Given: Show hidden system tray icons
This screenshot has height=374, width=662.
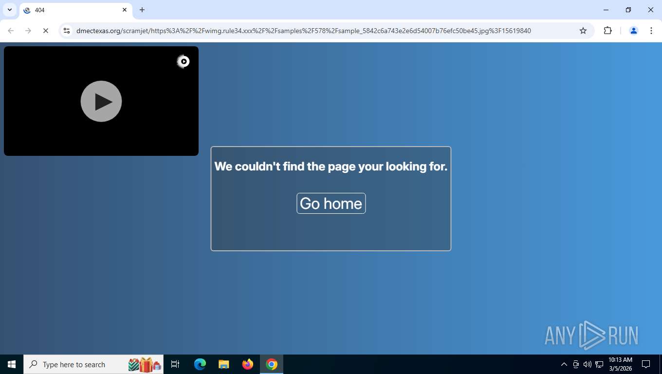Looking at the screenshot, I should 564,364.
